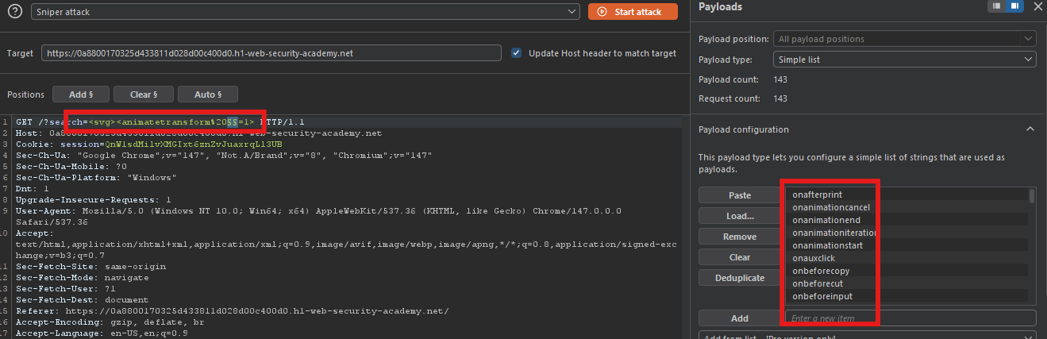
Task: Select onanimationcancel in payload list
Action: point(907,207)
